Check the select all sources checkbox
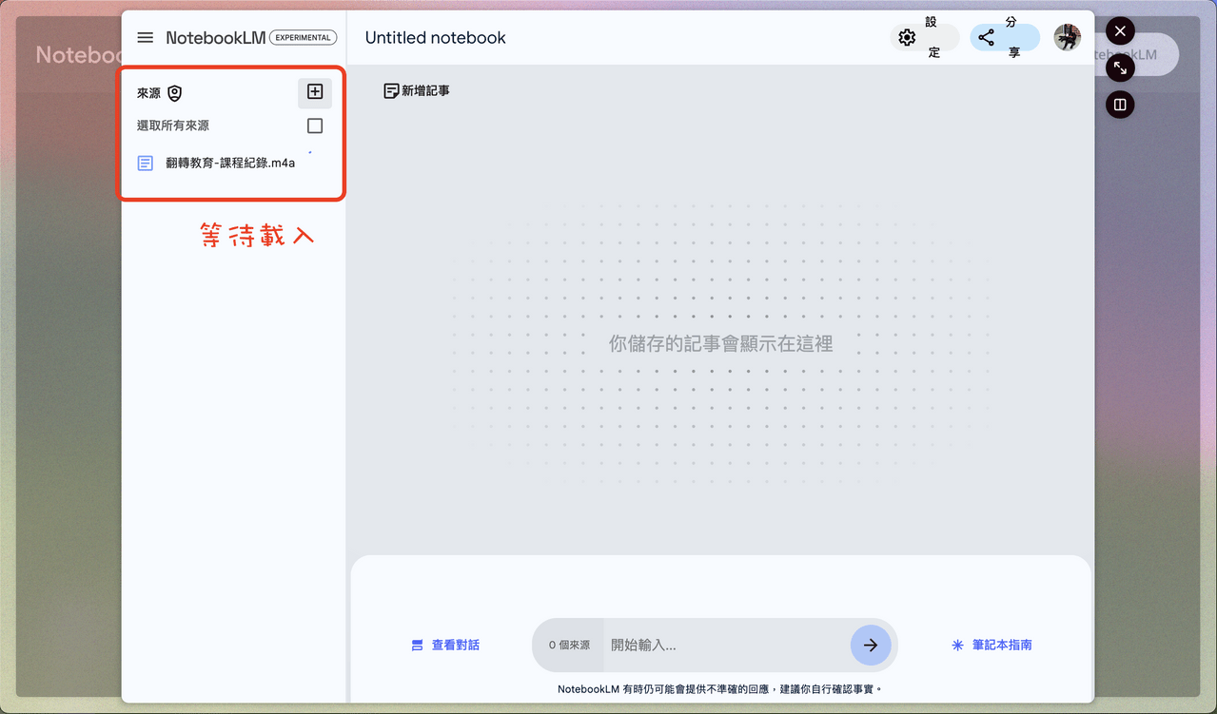Viewport: 1217px width, 714px height. point(315,125)
